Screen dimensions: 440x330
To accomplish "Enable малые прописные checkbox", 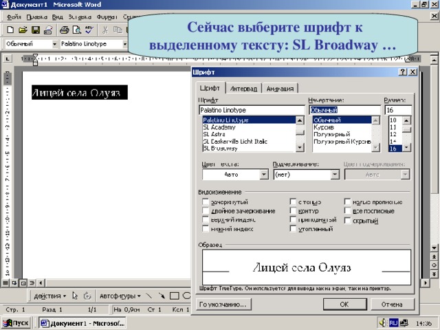I will coord(347,201).
